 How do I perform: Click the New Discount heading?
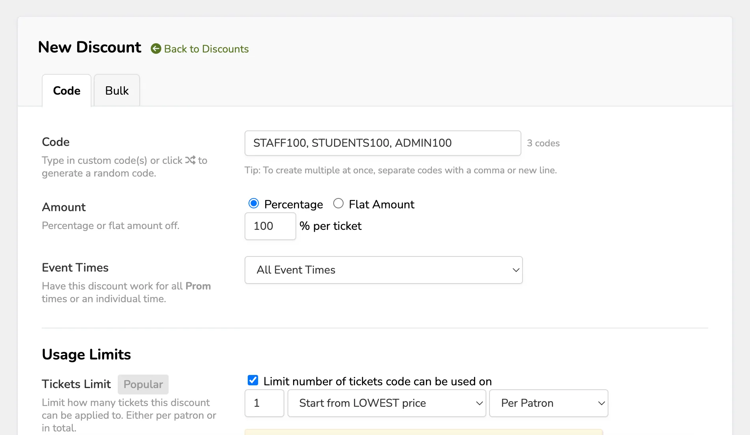tap(89, 47)
